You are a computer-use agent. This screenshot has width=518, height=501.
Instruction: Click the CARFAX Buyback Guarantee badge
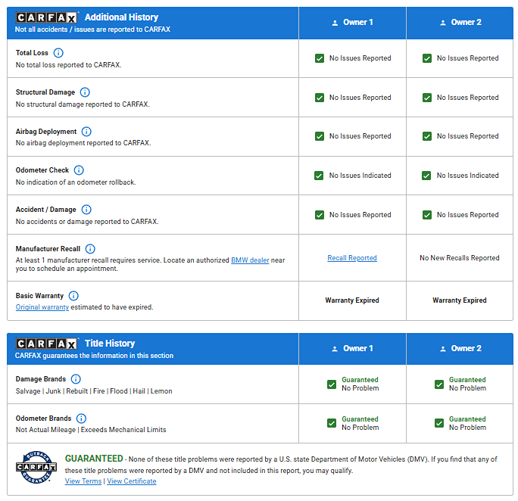(x=36, y=467)
